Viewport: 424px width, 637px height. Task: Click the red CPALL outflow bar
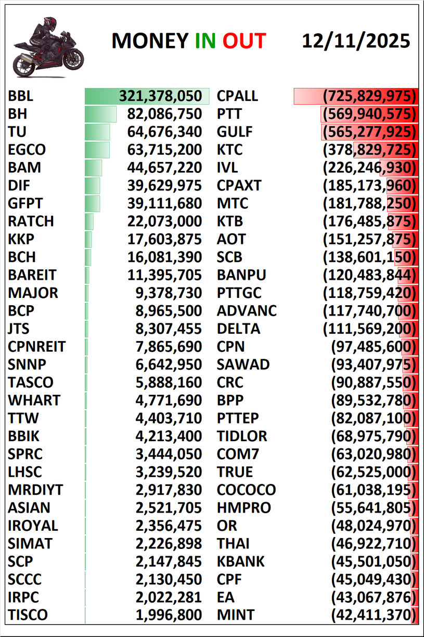click(x=356, y=96)
